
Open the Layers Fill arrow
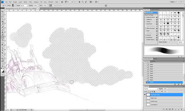[168, 92]
